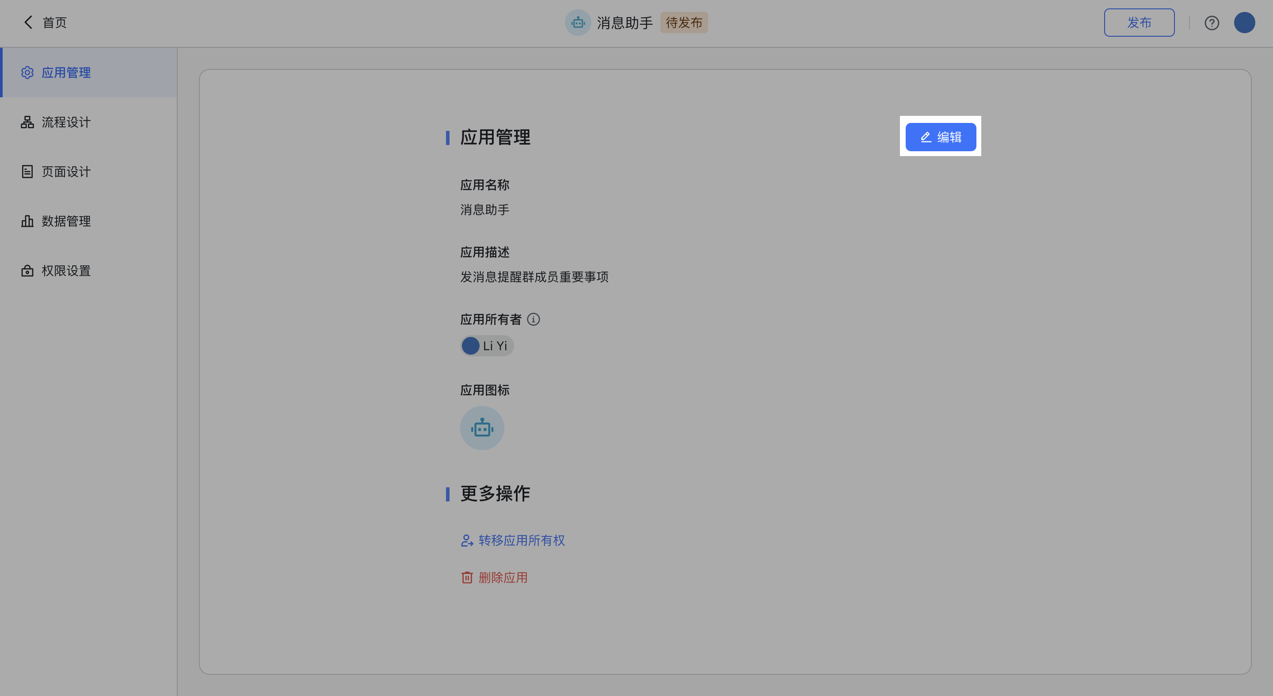Click the large robot 应用图标 thumbnail
The height and width of the screenshot is (696, 1273).
pyautogui.click(x=482, y=428)
